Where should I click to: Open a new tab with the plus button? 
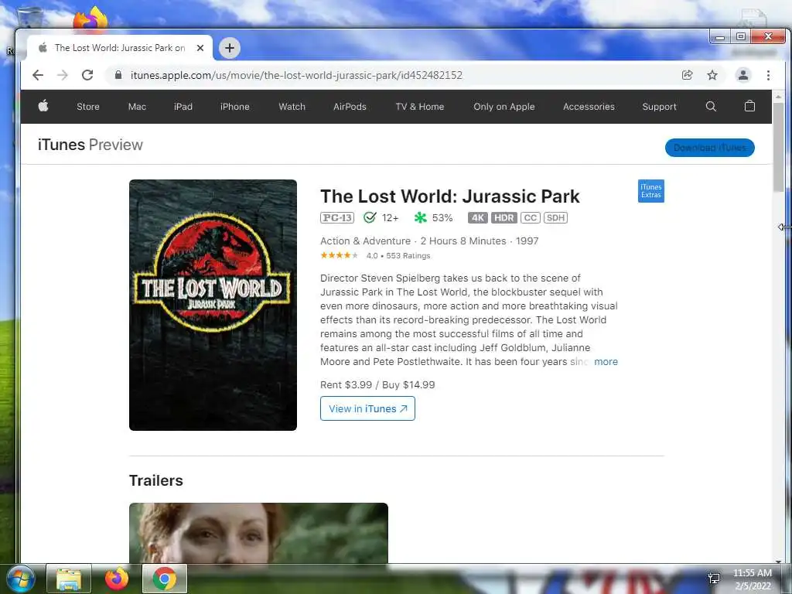point(229,48)
